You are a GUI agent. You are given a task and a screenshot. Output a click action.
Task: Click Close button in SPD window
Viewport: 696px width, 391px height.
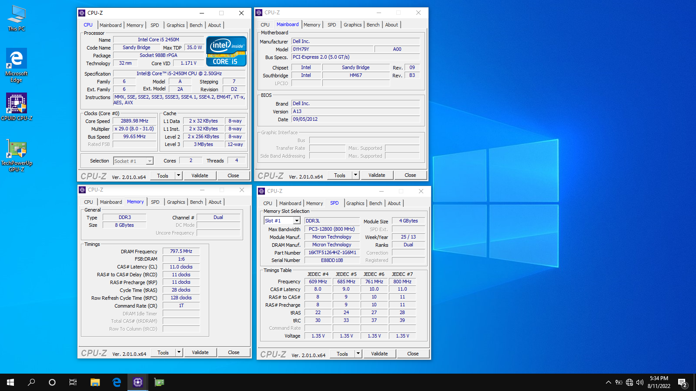pyautogui.click(x=413, y=354)
